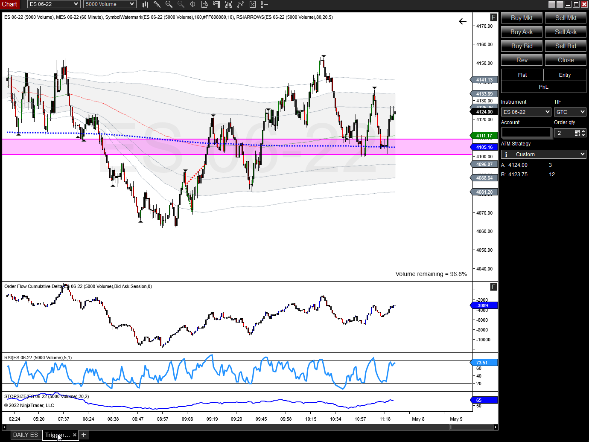The height and width of the screenshot is (442, 589).
Task: Click the second gray window link button
Action: coord(560,4)
